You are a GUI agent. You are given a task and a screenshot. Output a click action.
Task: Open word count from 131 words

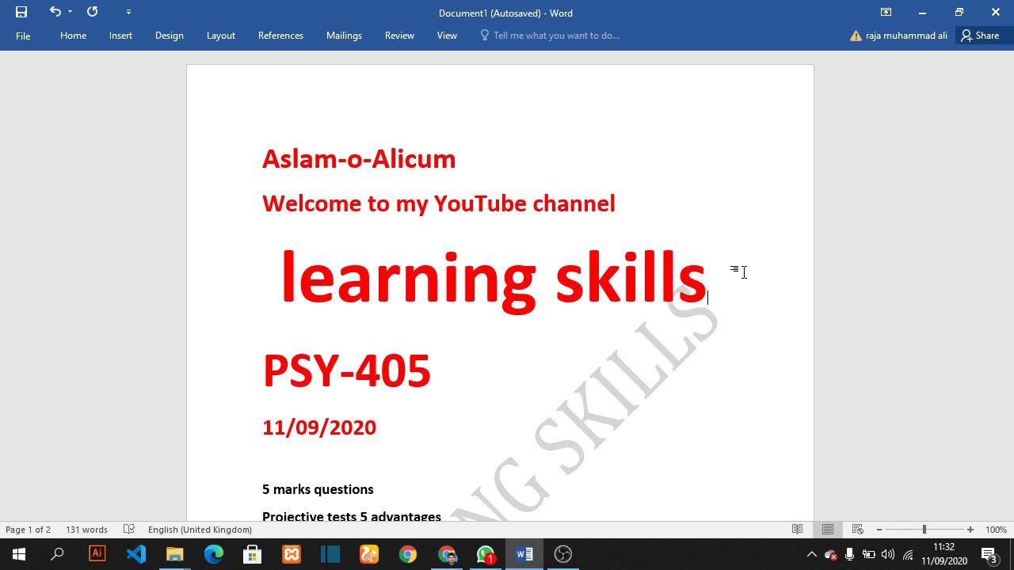pyautogui.click(x=86, y=530)
